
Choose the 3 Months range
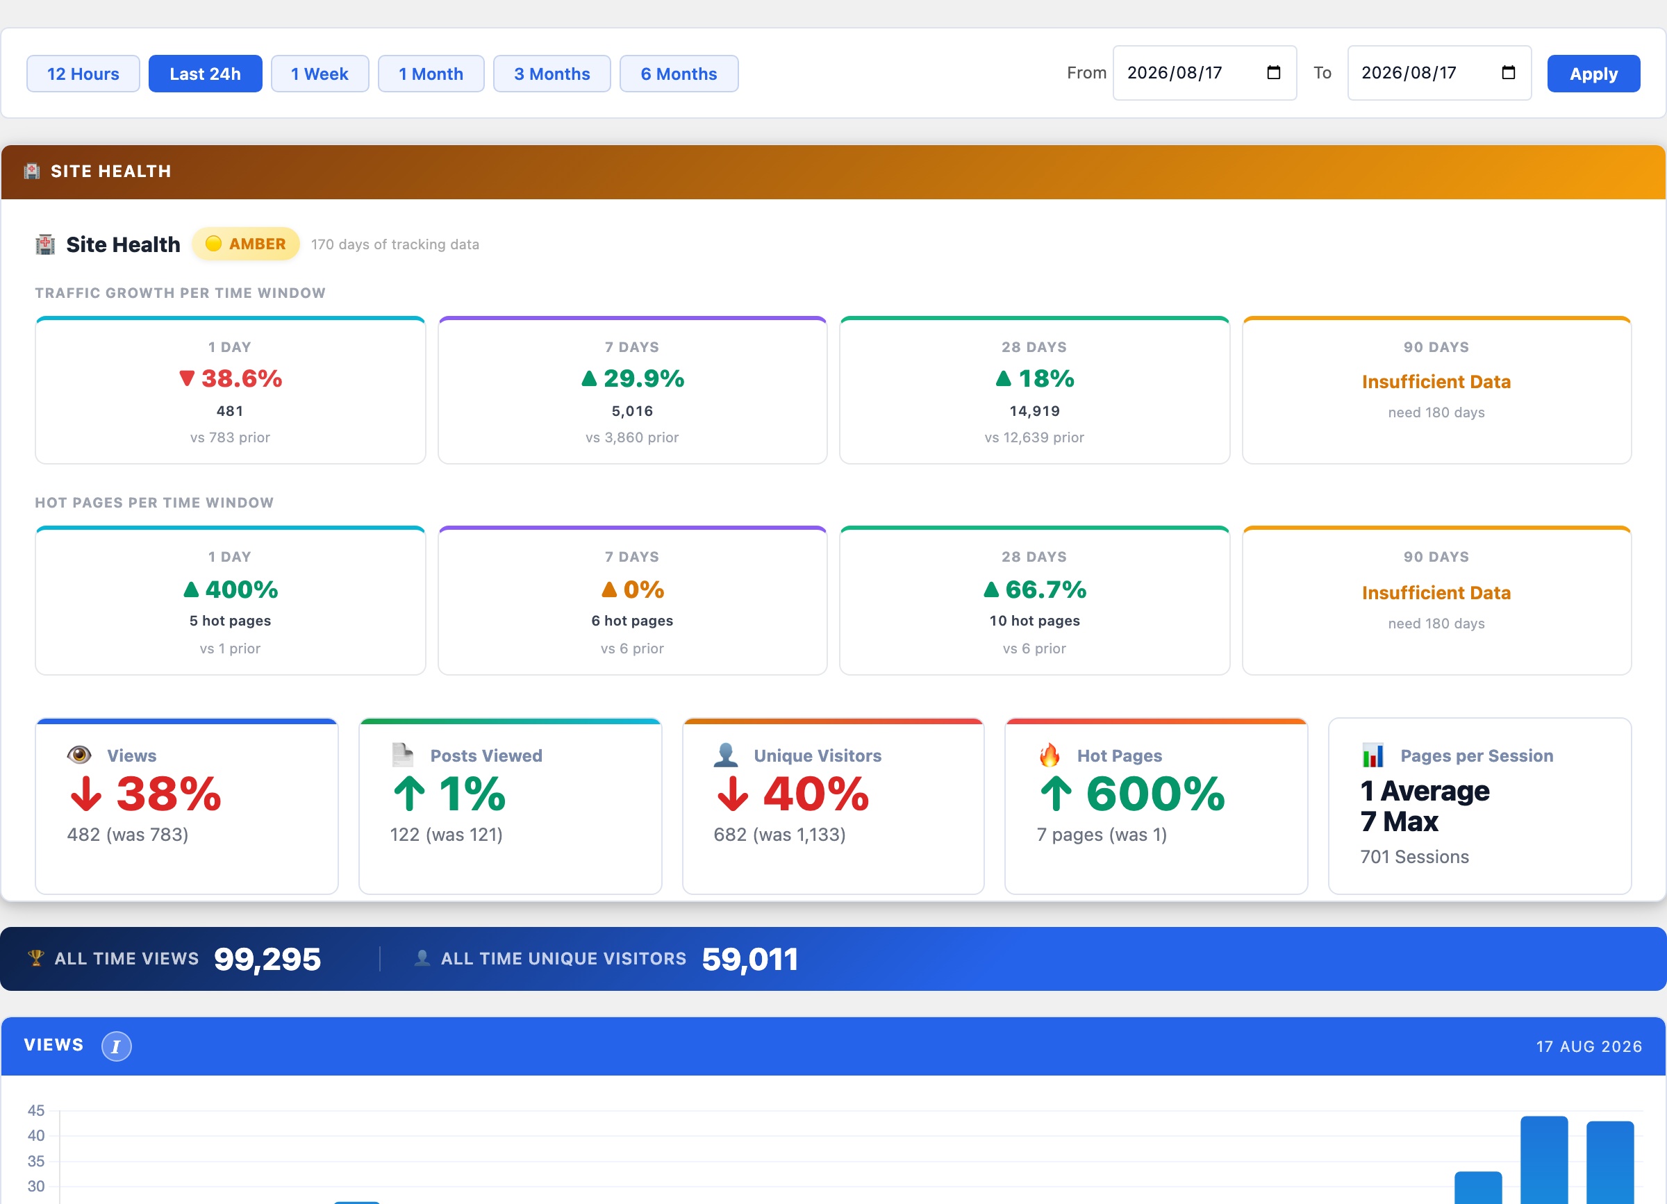[x=552, y=74]
